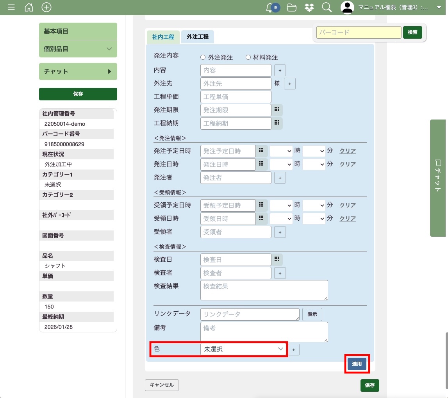Click the バーコード input field
The image size is (448, 398).
pyautogui.click(x=359, y=32)
